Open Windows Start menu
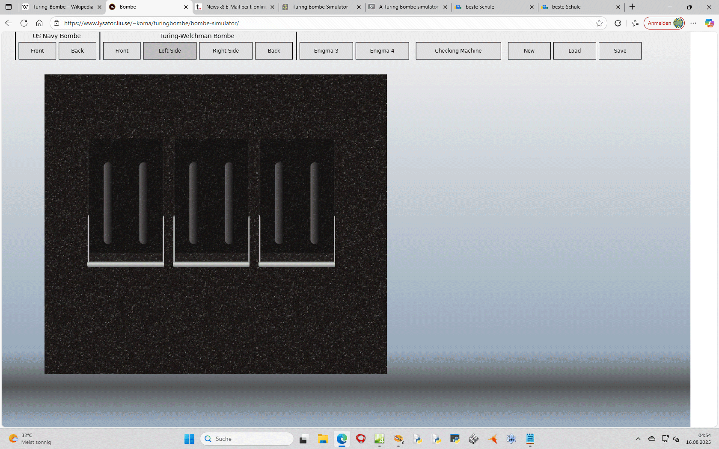The width and height of the screenshot is (719, 449). pos(189,439)
